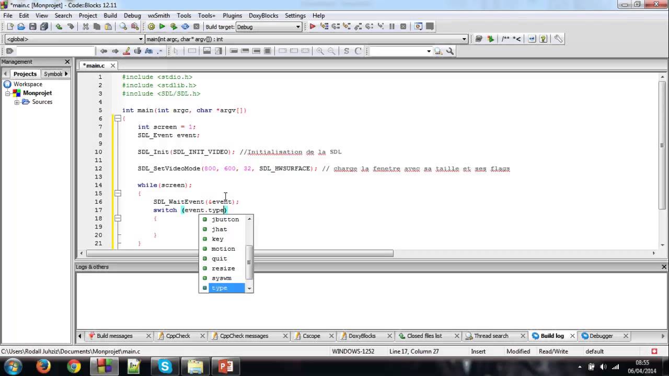Build the project with gear icon
This screenshot has width=669, height=376.
pos(151,27)
